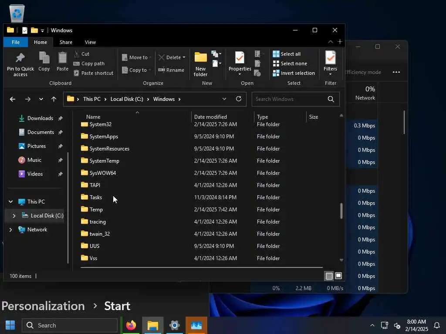The height and width of the screenshot is (334, 446).
Task: Open the File menu tab
Action: pyautogui.click(x=16, y=42)
